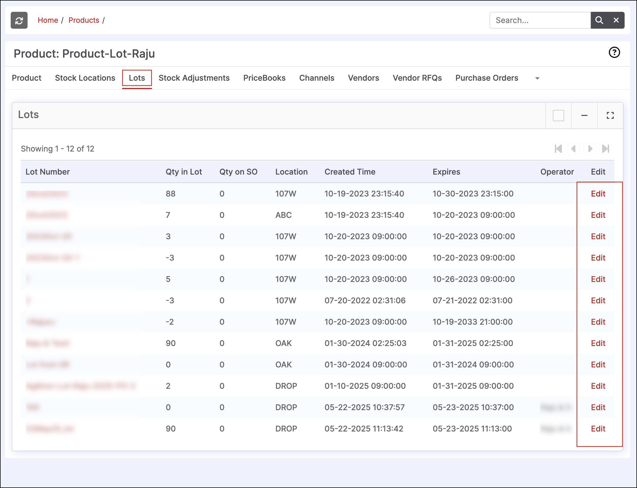Open the more tabs dropdown arrow
Screen dimensions: 637x488
tap(537, 78)
